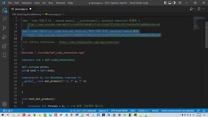Open the Extensions view
The width and height of the screenshot is (208, 117).
click(x=5, y=46)
